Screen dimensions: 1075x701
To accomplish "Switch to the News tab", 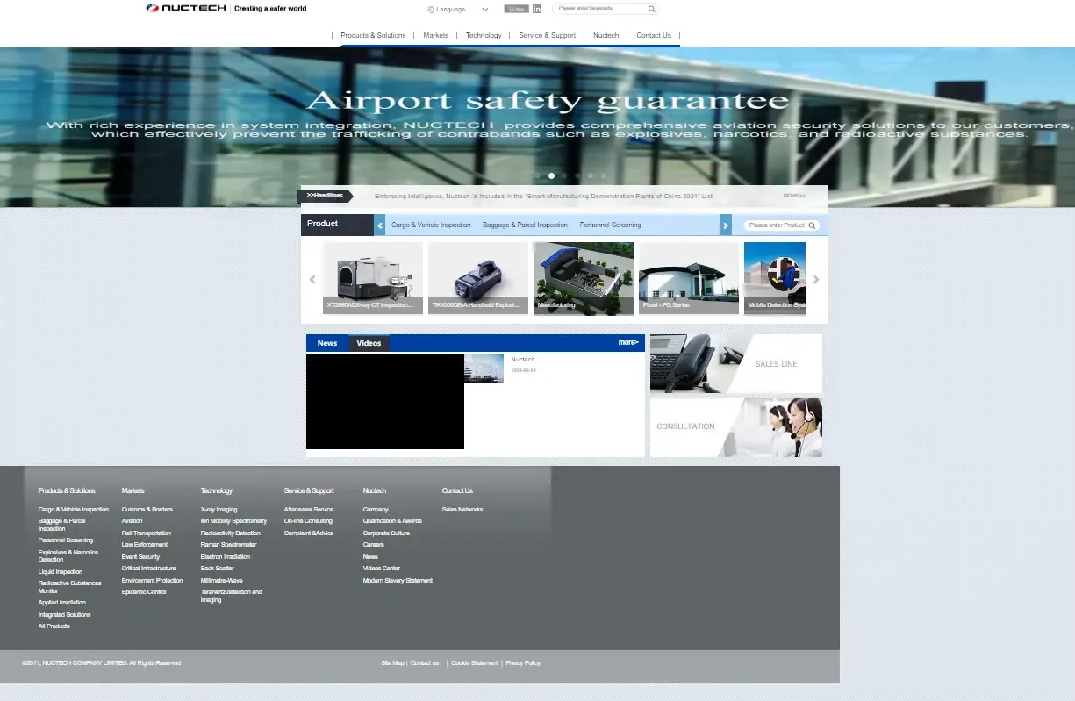I will tap(327, 343).
